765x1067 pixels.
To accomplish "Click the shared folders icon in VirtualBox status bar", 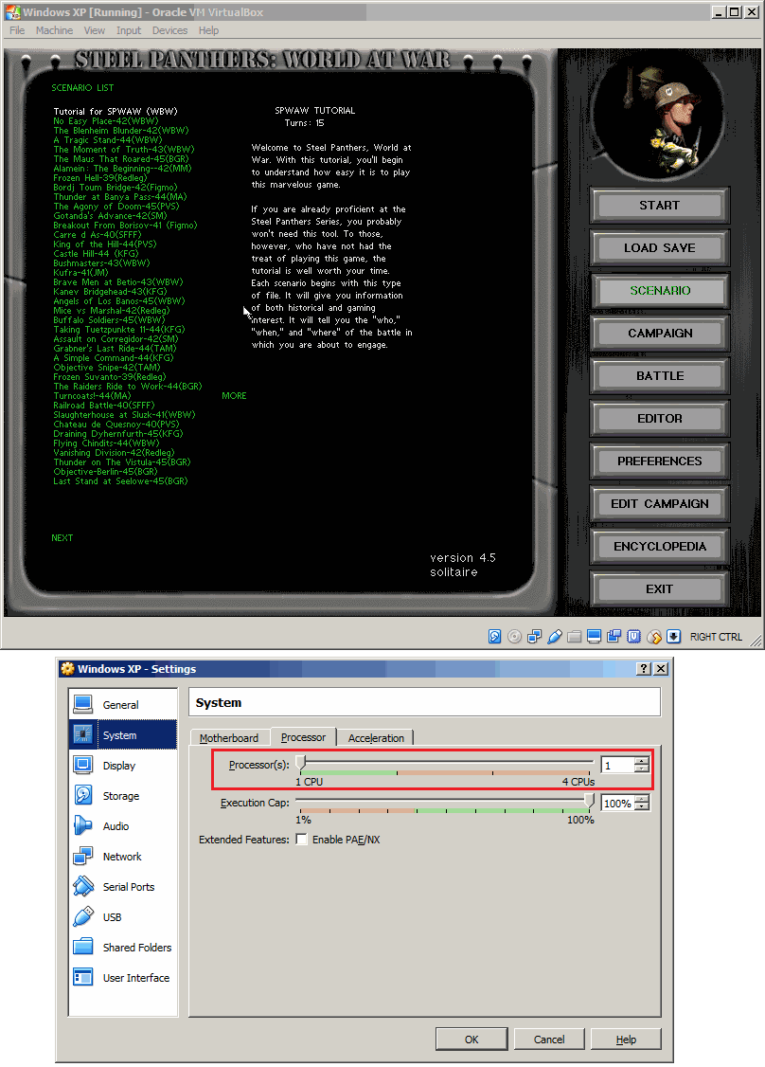I will click(x=575, y=636).
